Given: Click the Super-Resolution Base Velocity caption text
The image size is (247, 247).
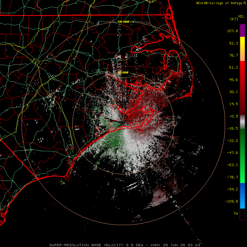Looking at the screenshot, I should tap(125, 245).
